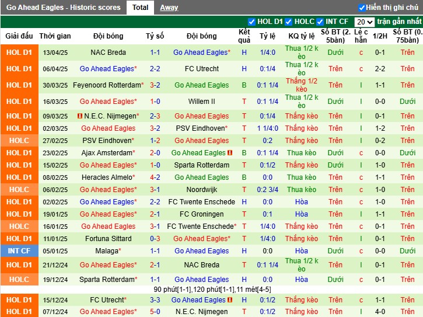Click red card icon in Ajax Amsterdam row
This screenshot has height=317, width=423.
(230, 153)
